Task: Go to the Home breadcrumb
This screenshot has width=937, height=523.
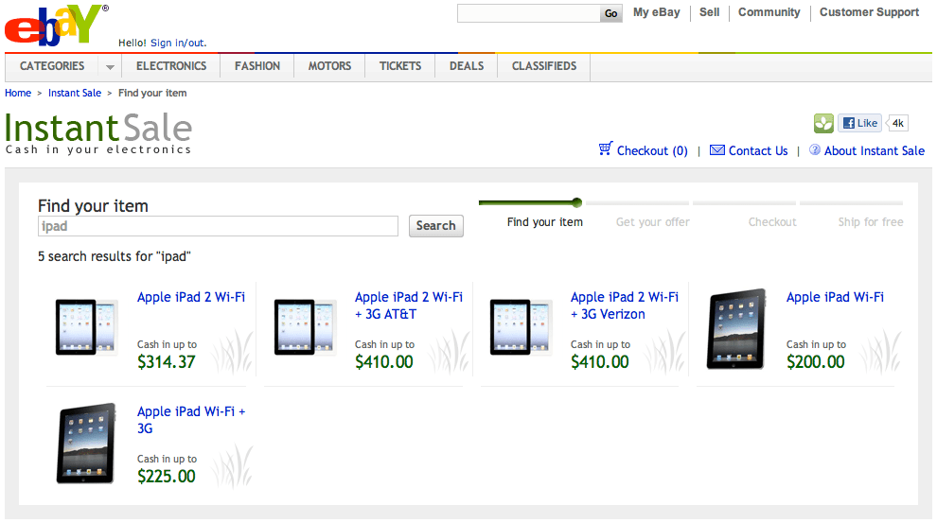Action: coord(18,93)
